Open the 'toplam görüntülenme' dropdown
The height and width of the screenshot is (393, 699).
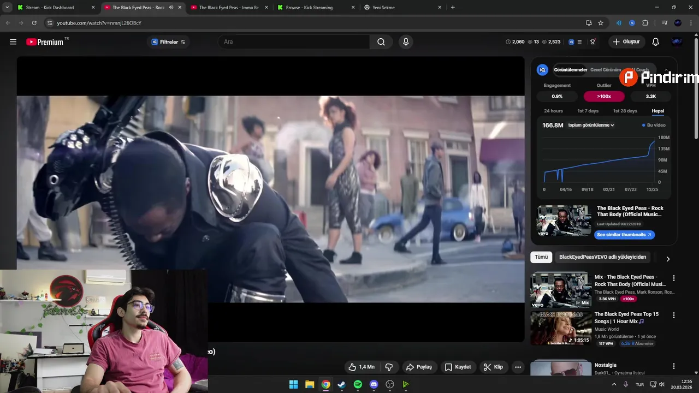click(591, 125)
